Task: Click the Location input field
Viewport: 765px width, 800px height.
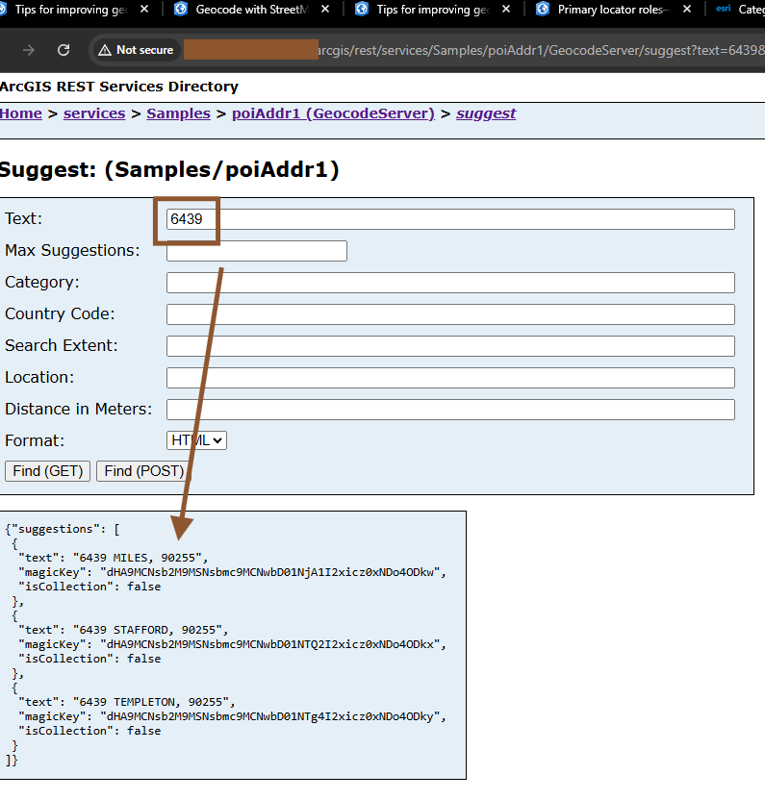Action: [450, 378]
